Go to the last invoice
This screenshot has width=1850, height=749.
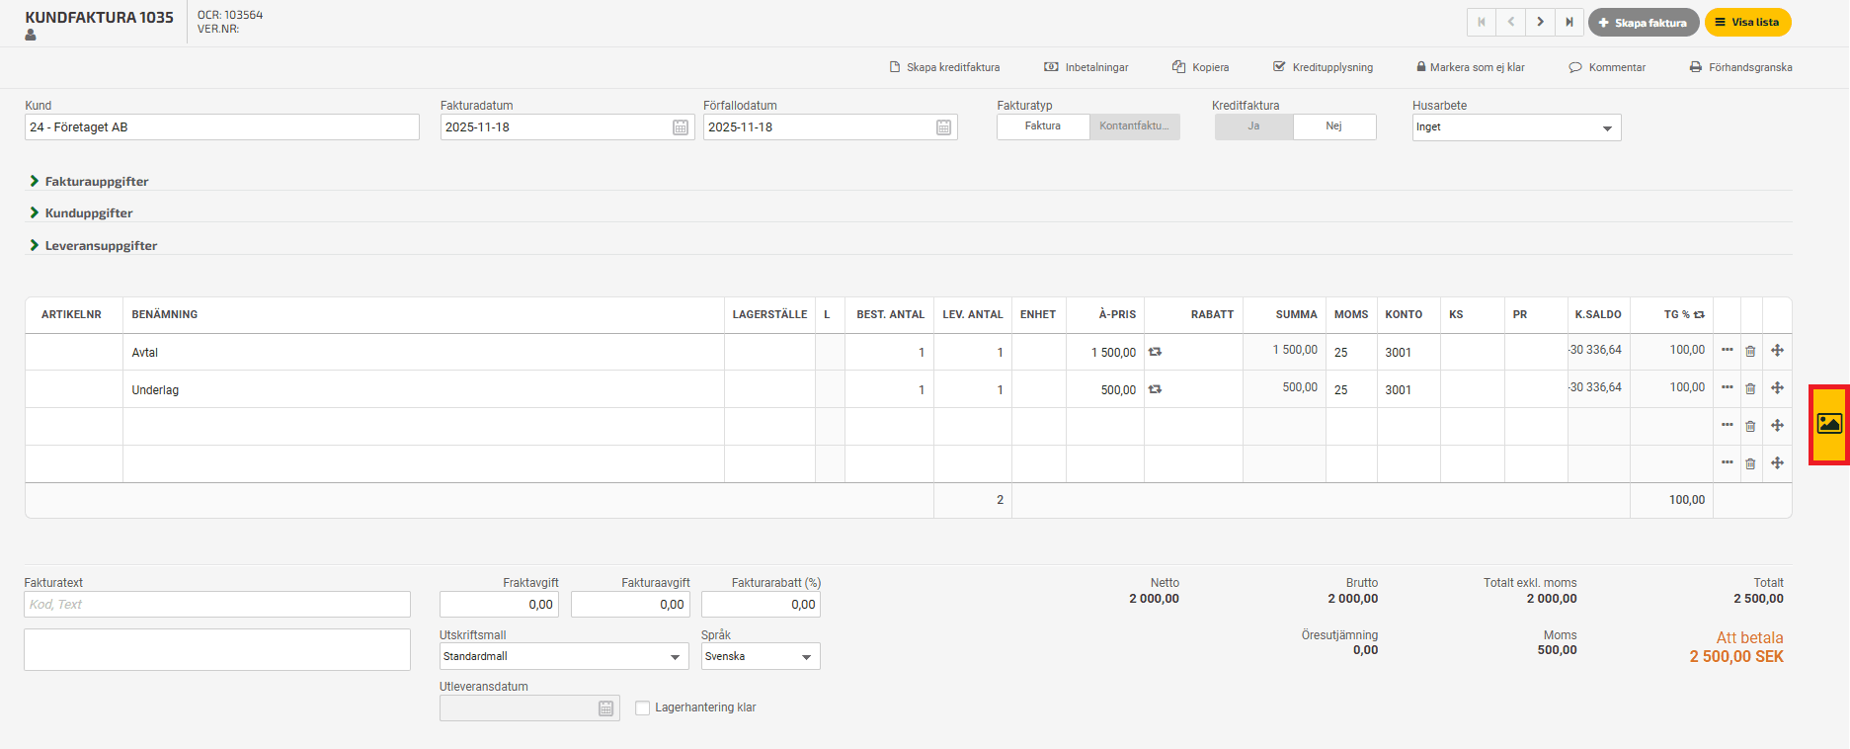[1568, 22]
